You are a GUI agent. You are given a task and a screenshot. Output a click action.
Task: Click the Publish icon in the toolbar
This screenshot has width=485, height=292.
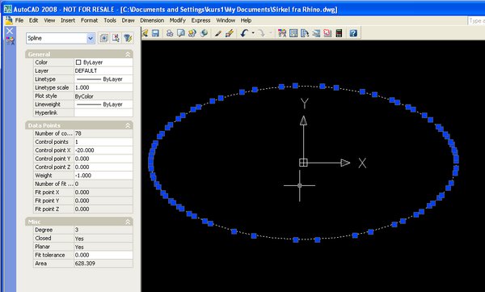pos(192,33)
